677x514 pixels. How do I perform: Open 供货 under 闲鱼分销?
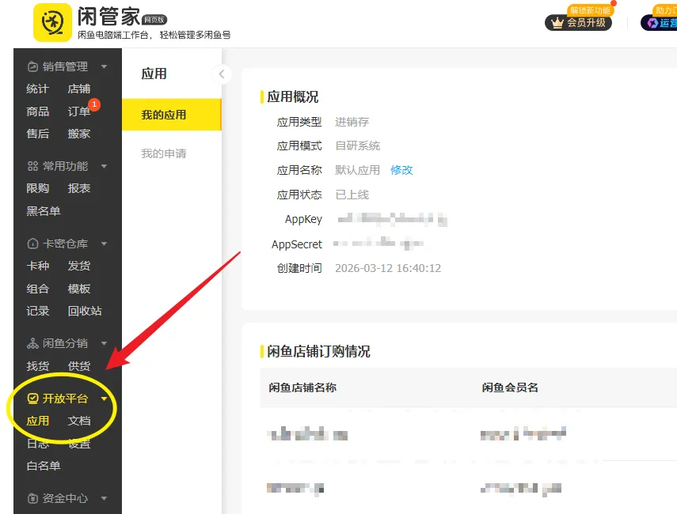pos(79,366)
